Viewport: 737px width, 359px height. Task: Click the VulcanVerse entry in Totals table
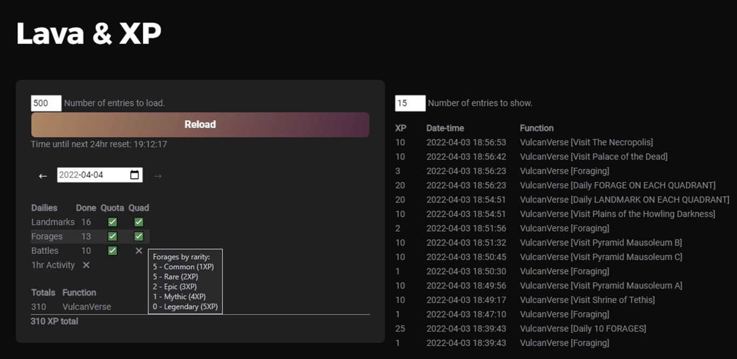click(x=87, y=307)
